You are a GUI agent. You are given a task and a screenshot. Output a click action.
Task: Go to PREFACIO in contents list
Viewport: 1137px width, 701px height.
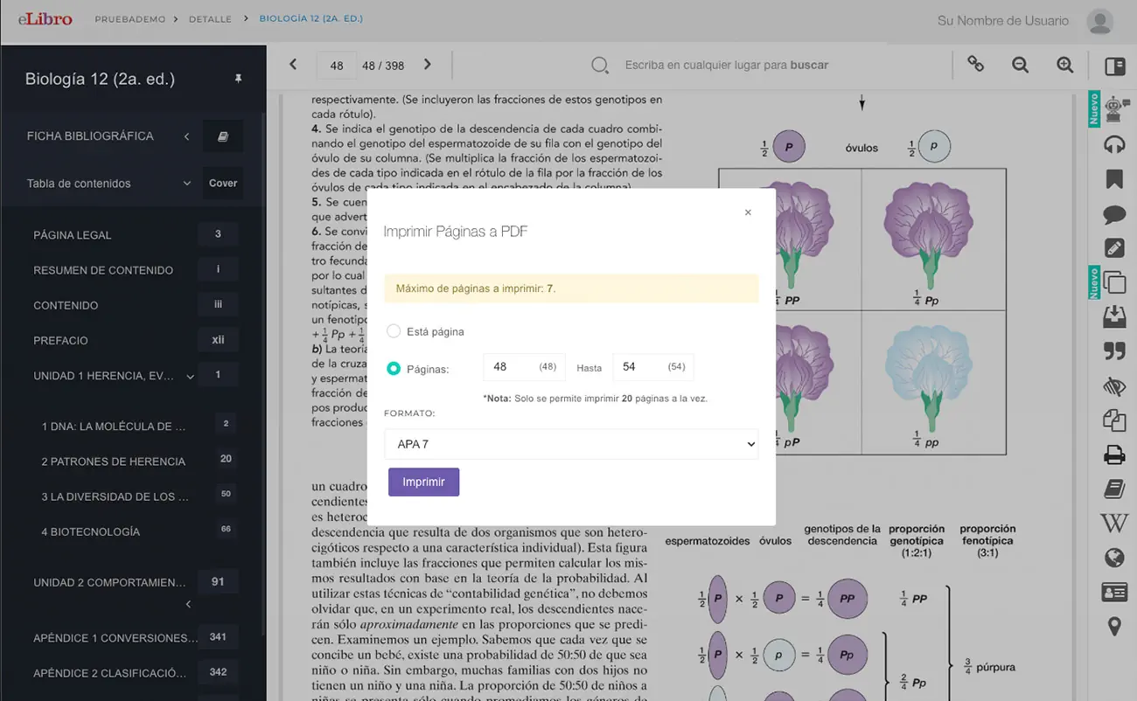61,341
